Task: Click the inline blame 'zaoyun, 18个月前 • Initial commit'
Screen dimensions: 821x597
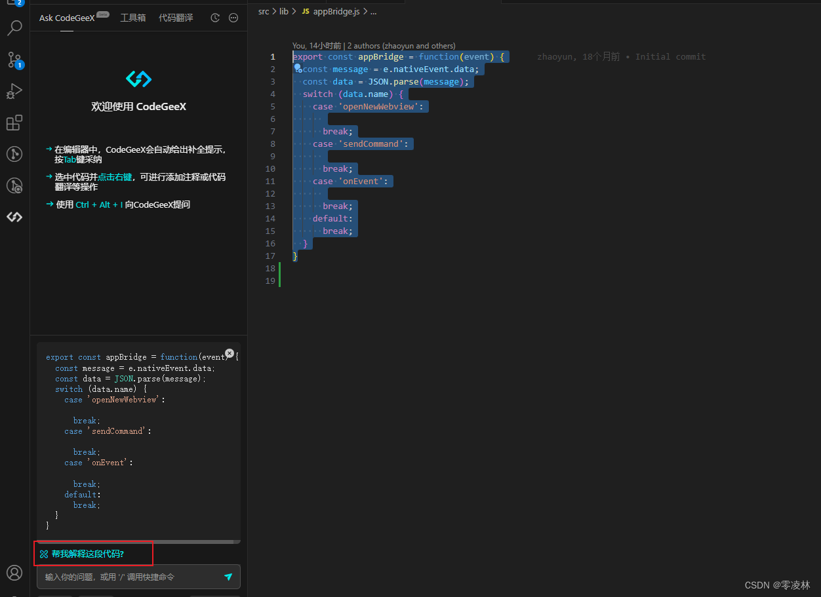Action: (x=622, y=57)
